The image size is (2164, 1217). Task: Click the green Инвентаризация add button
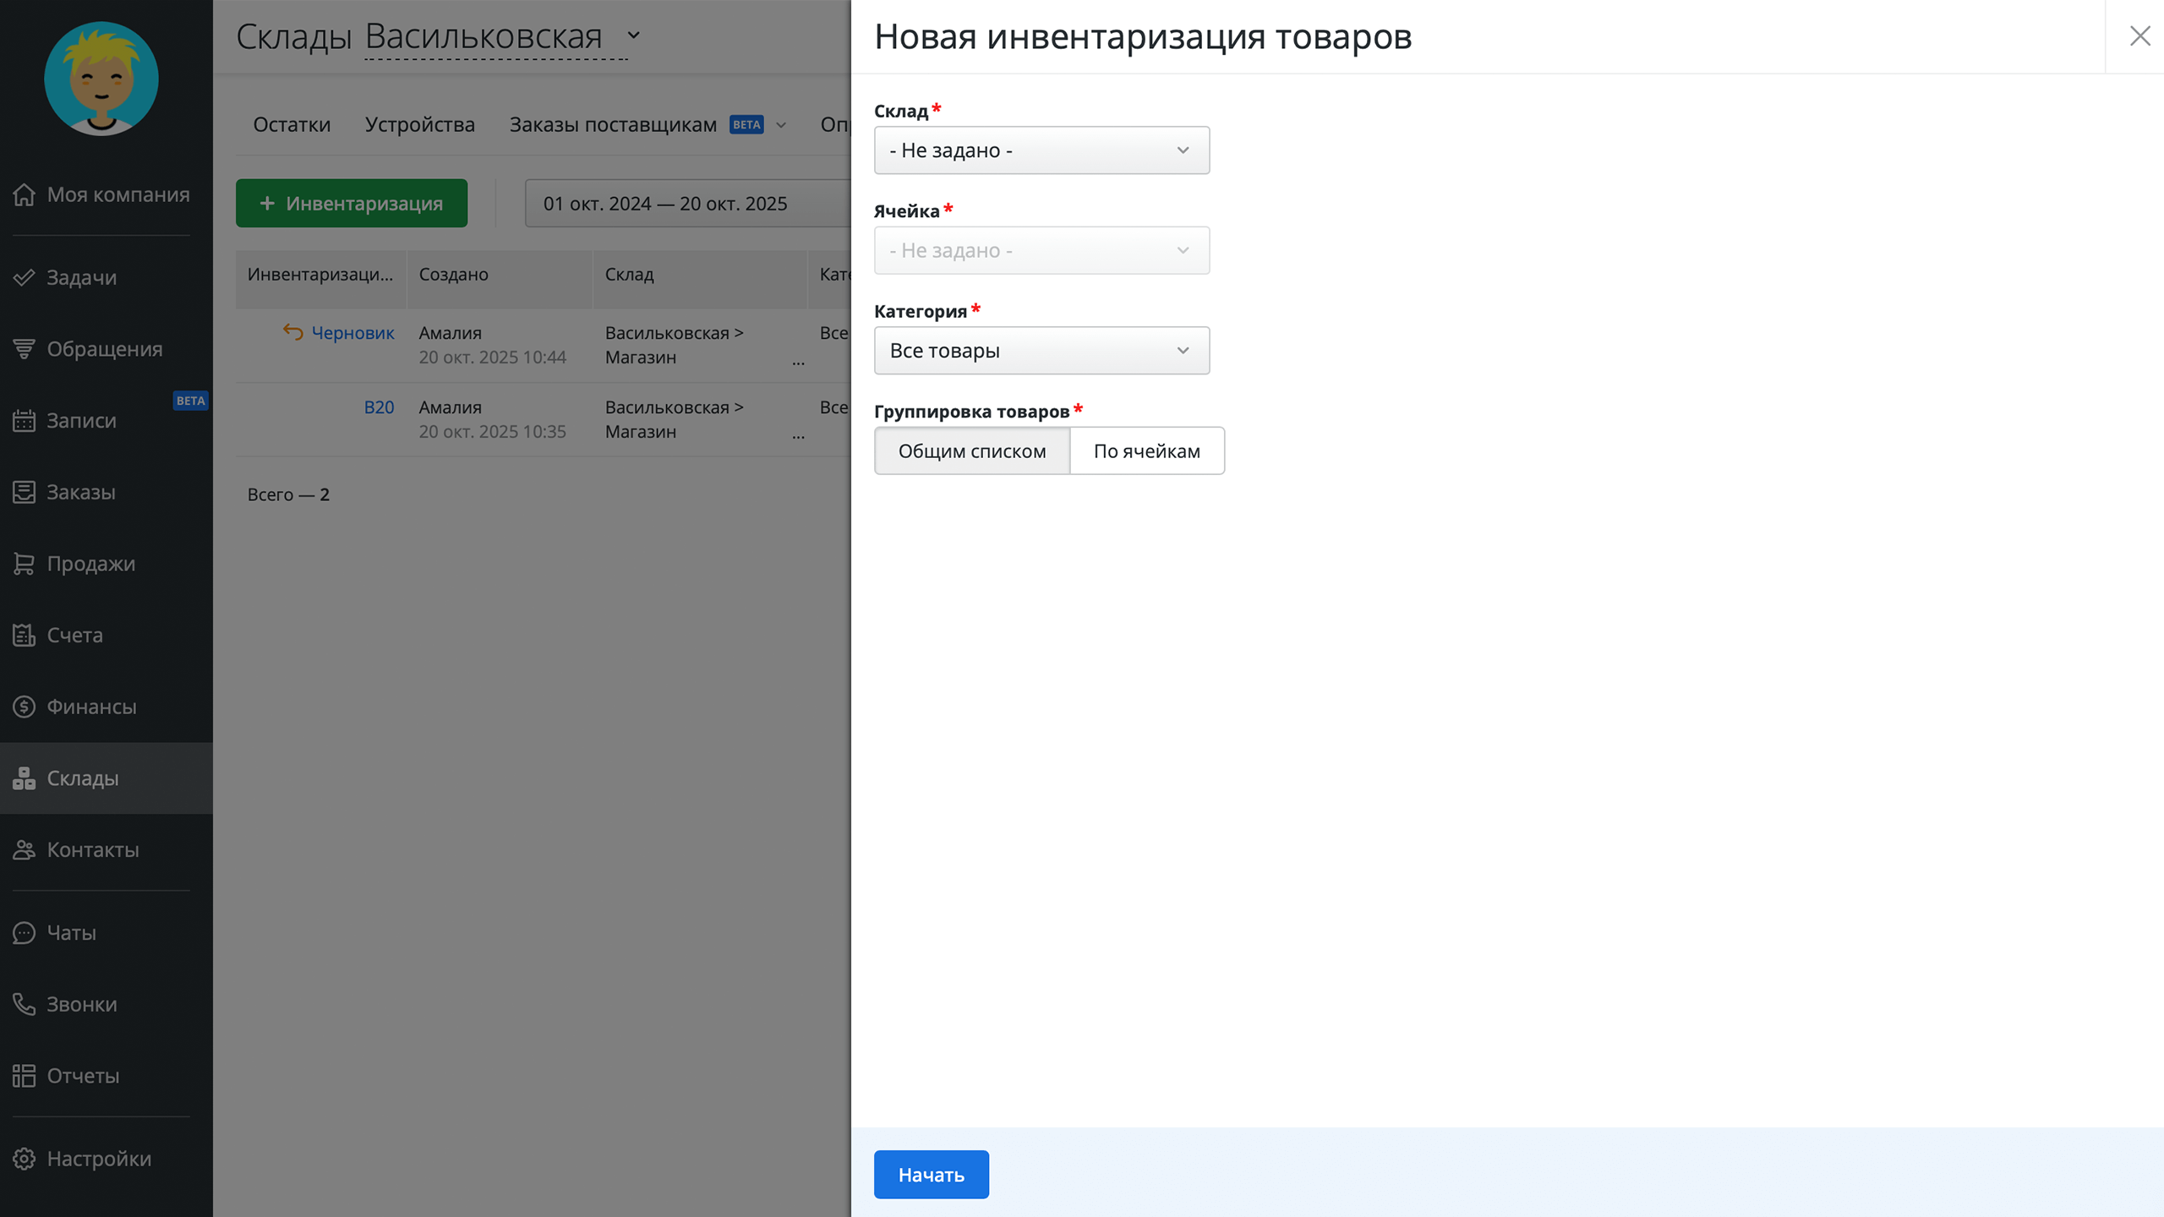[x=352, y=204]
